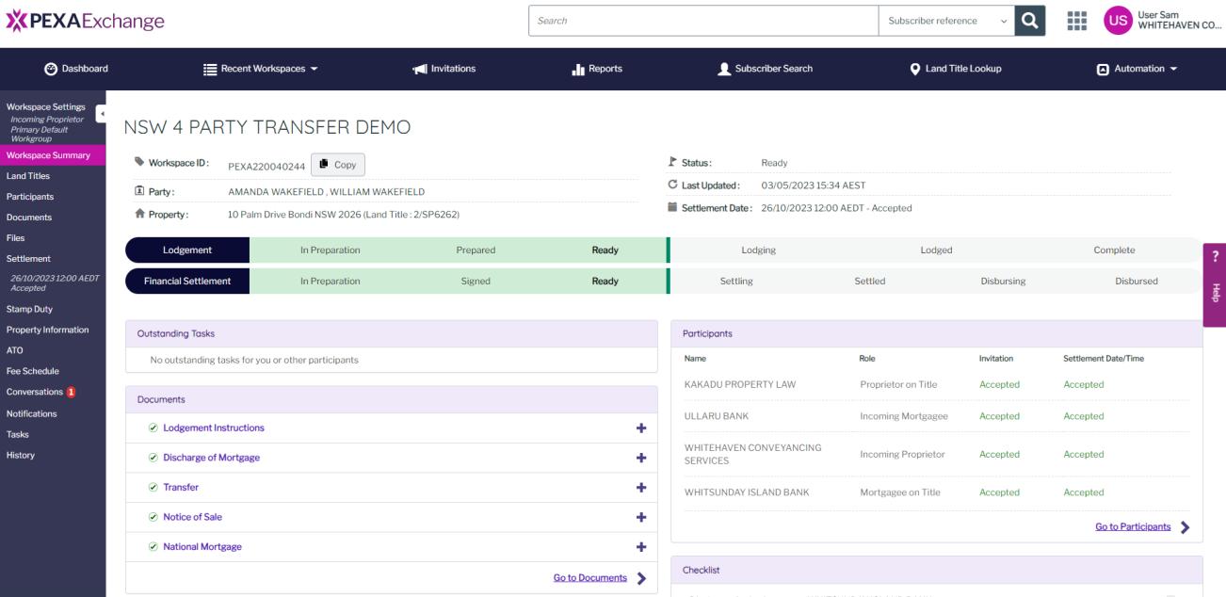Screen dimensions: 1226x597
Task: Click arrow icon next to Go to Documents
Action: [x=641, y=578]
